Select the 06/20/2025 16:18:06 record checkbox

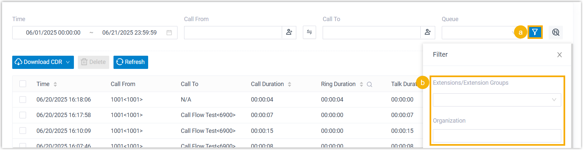23,100
